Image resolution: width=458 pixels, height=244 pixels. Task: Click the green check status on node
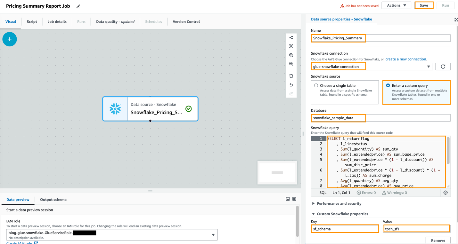click(x=189, y=109)
